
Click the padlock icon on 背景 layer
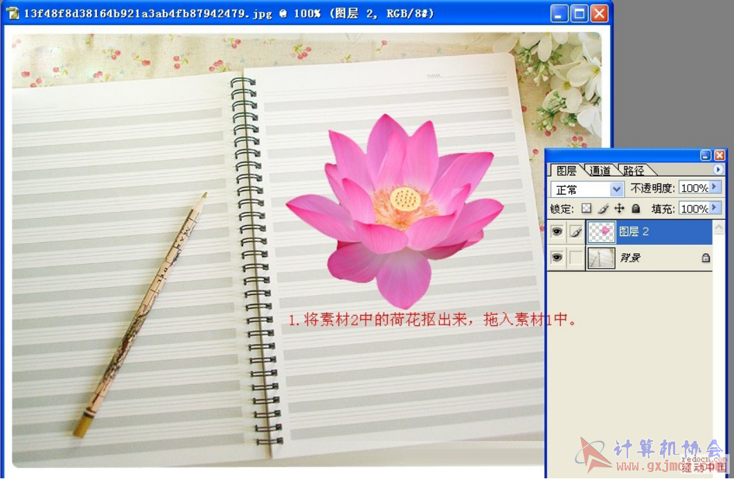point(706,257)
